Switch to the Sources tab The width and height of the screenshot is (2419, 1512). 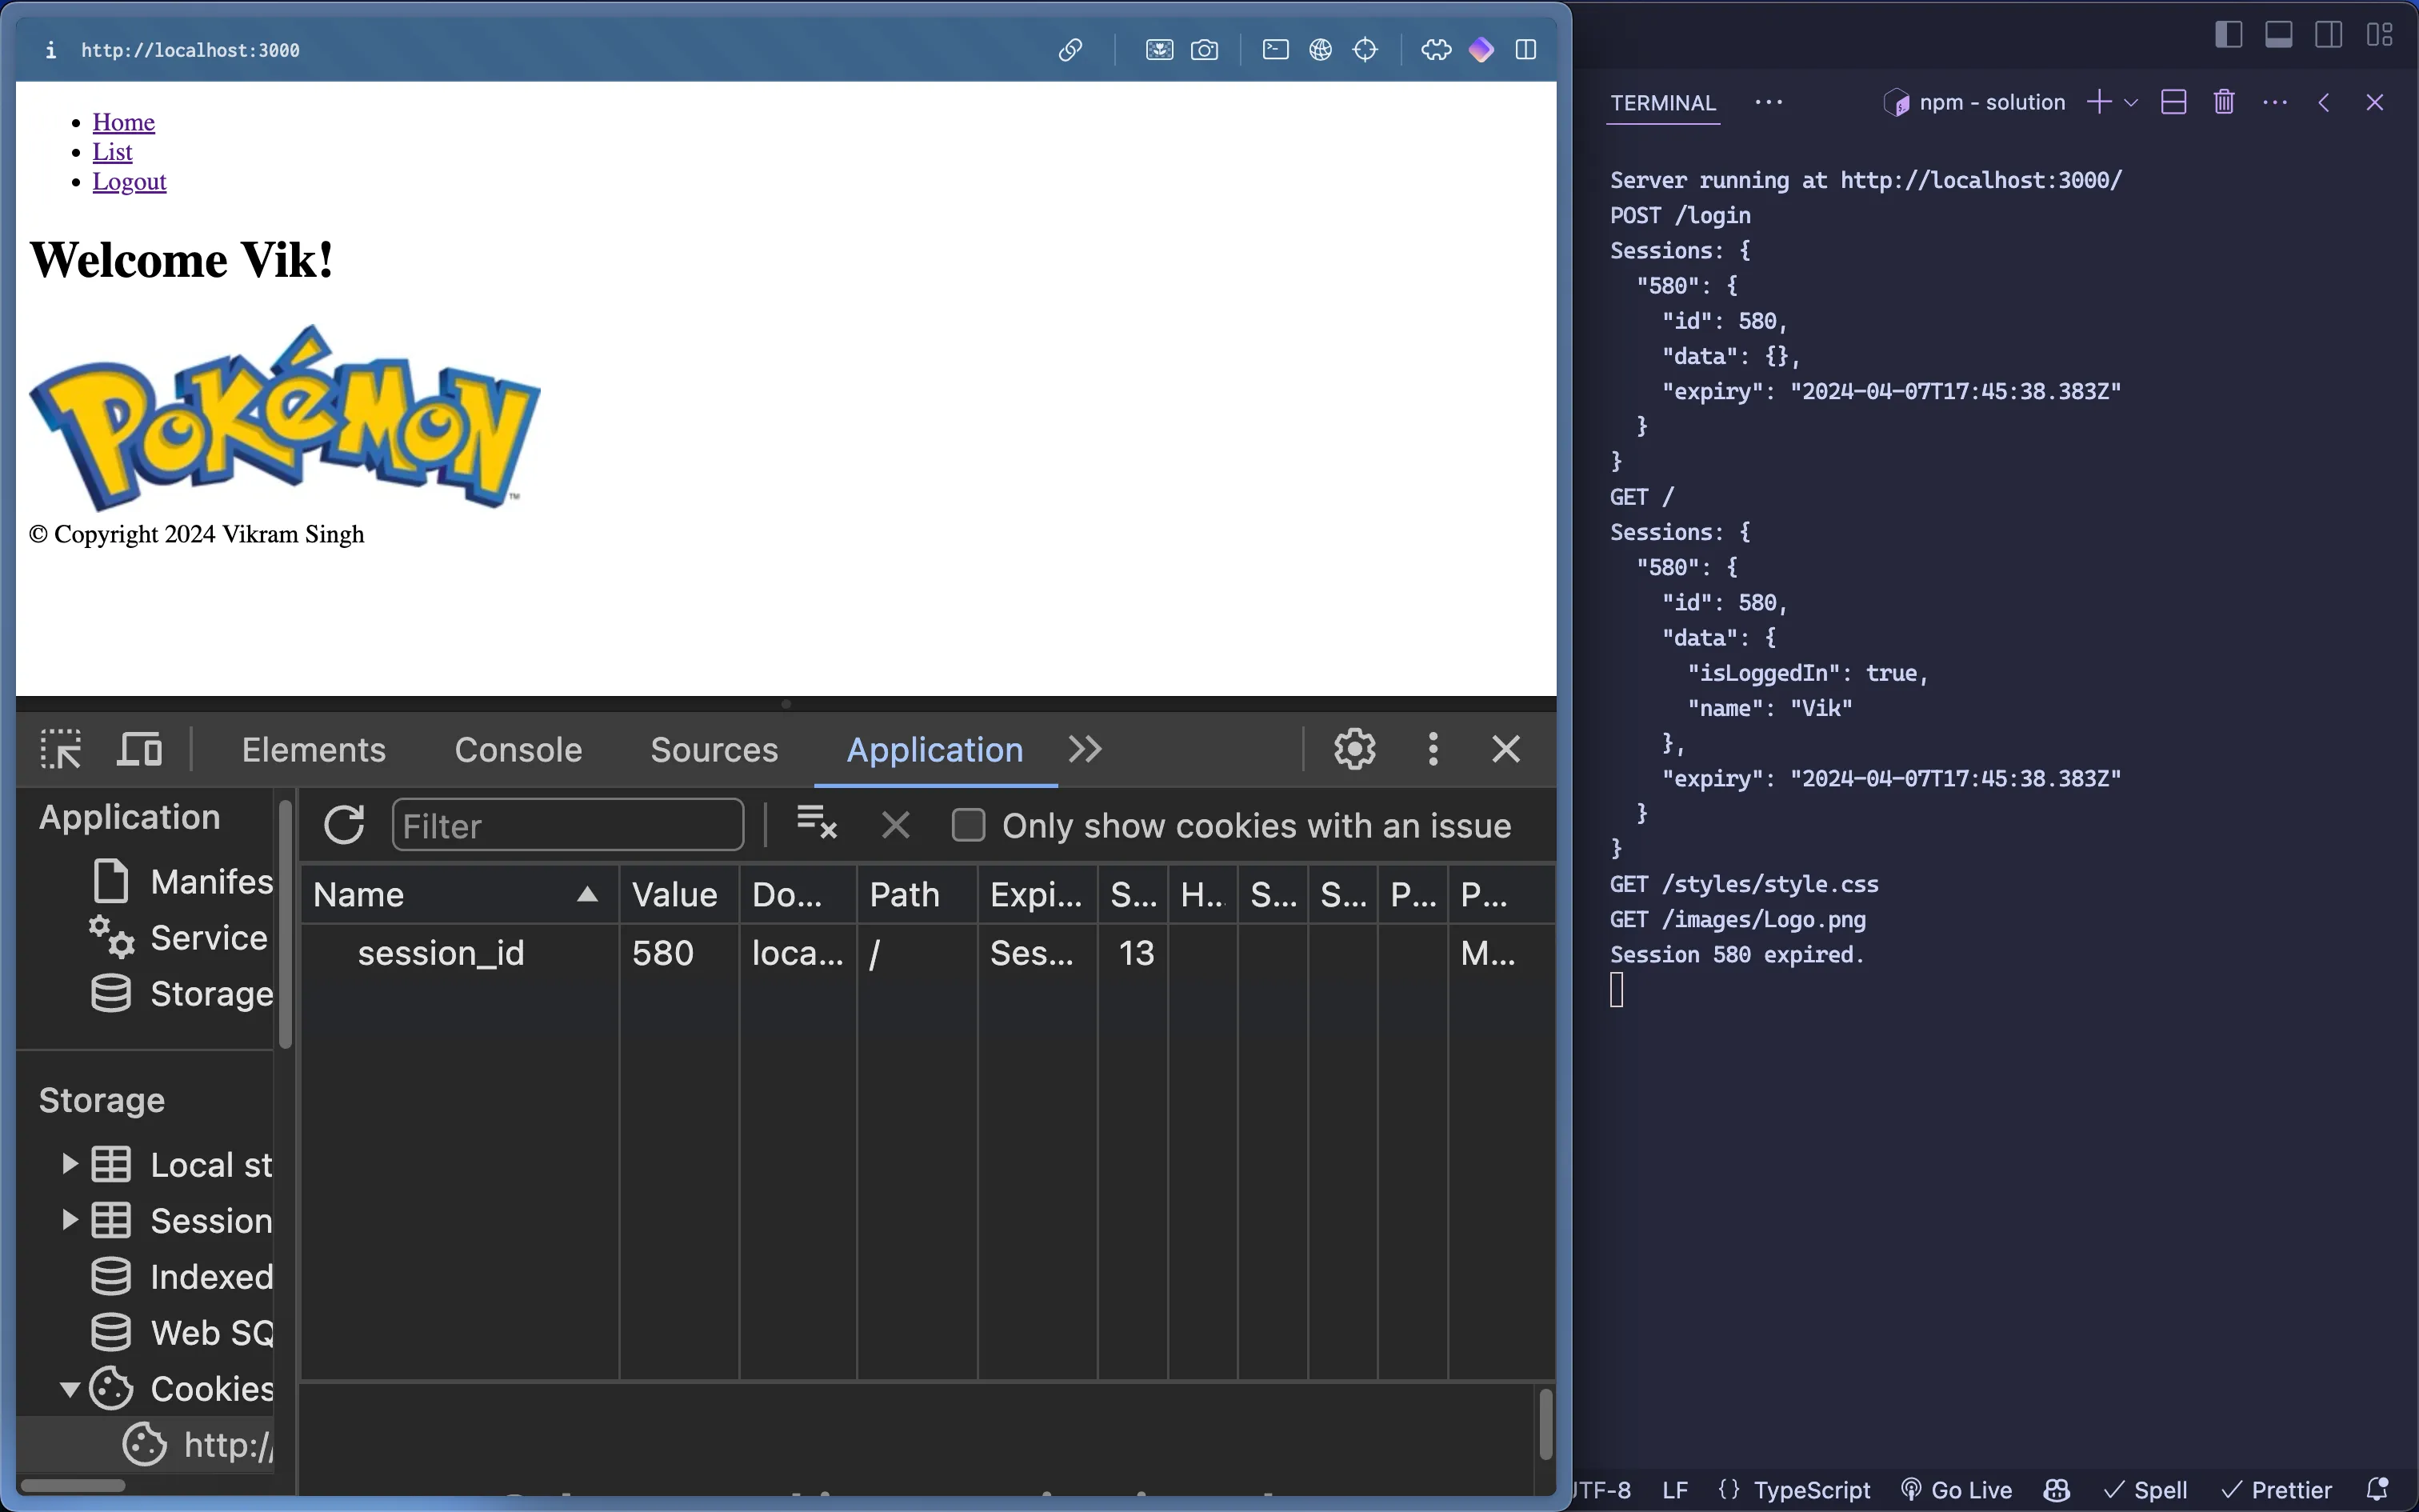tap(714, 750)
